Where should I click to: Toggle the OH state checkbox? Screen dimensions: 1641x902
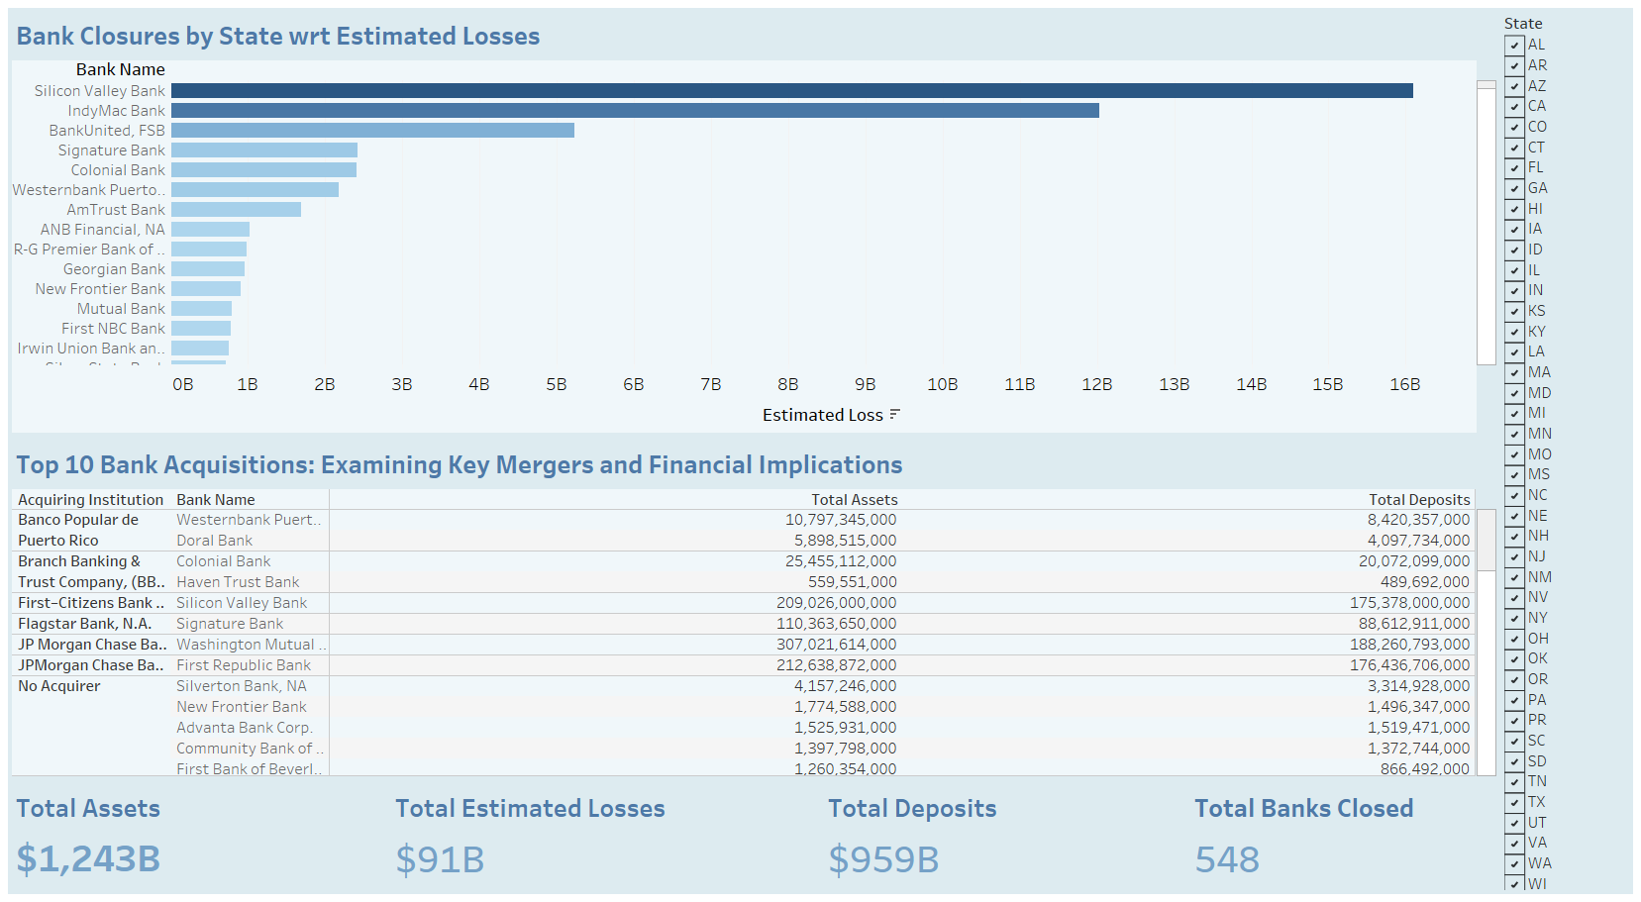click(1514, 639)
